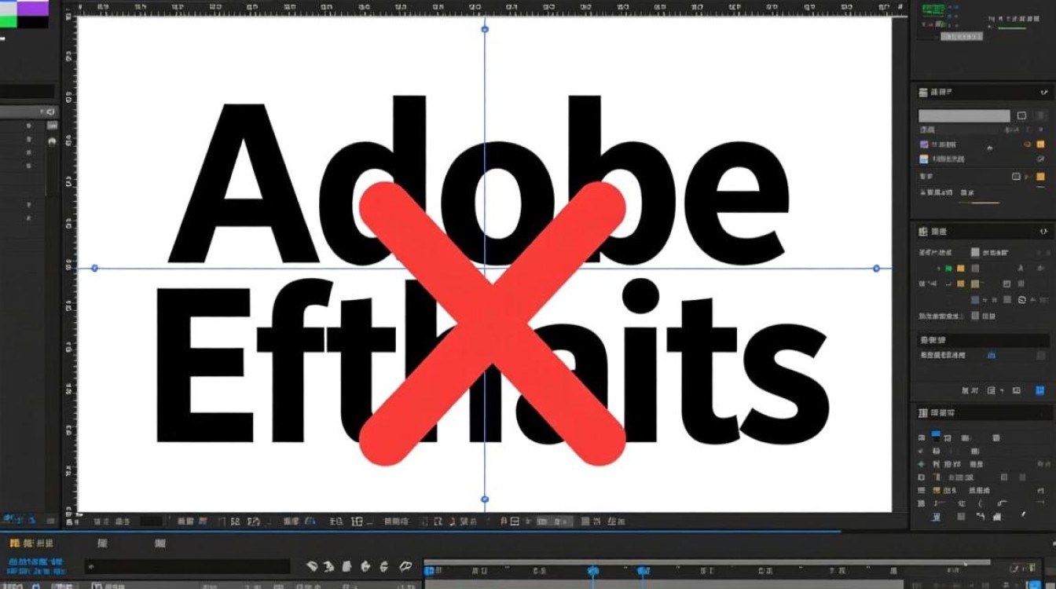The height and width of the screenshot is (589, 1056).
Task: Click the blue highlighted button in right panel
Action: (936, 434)
